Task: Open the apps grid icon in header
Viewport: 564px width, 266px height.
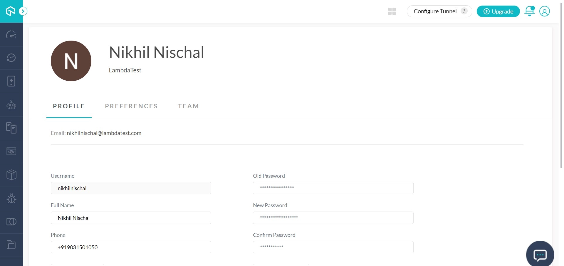Action: click(392, 11)
